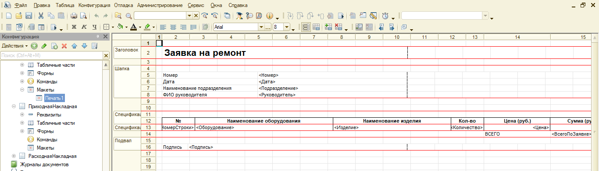599x171 pixels.
Task: Select the <Подразделение> parameter cell
Action: 278,88
